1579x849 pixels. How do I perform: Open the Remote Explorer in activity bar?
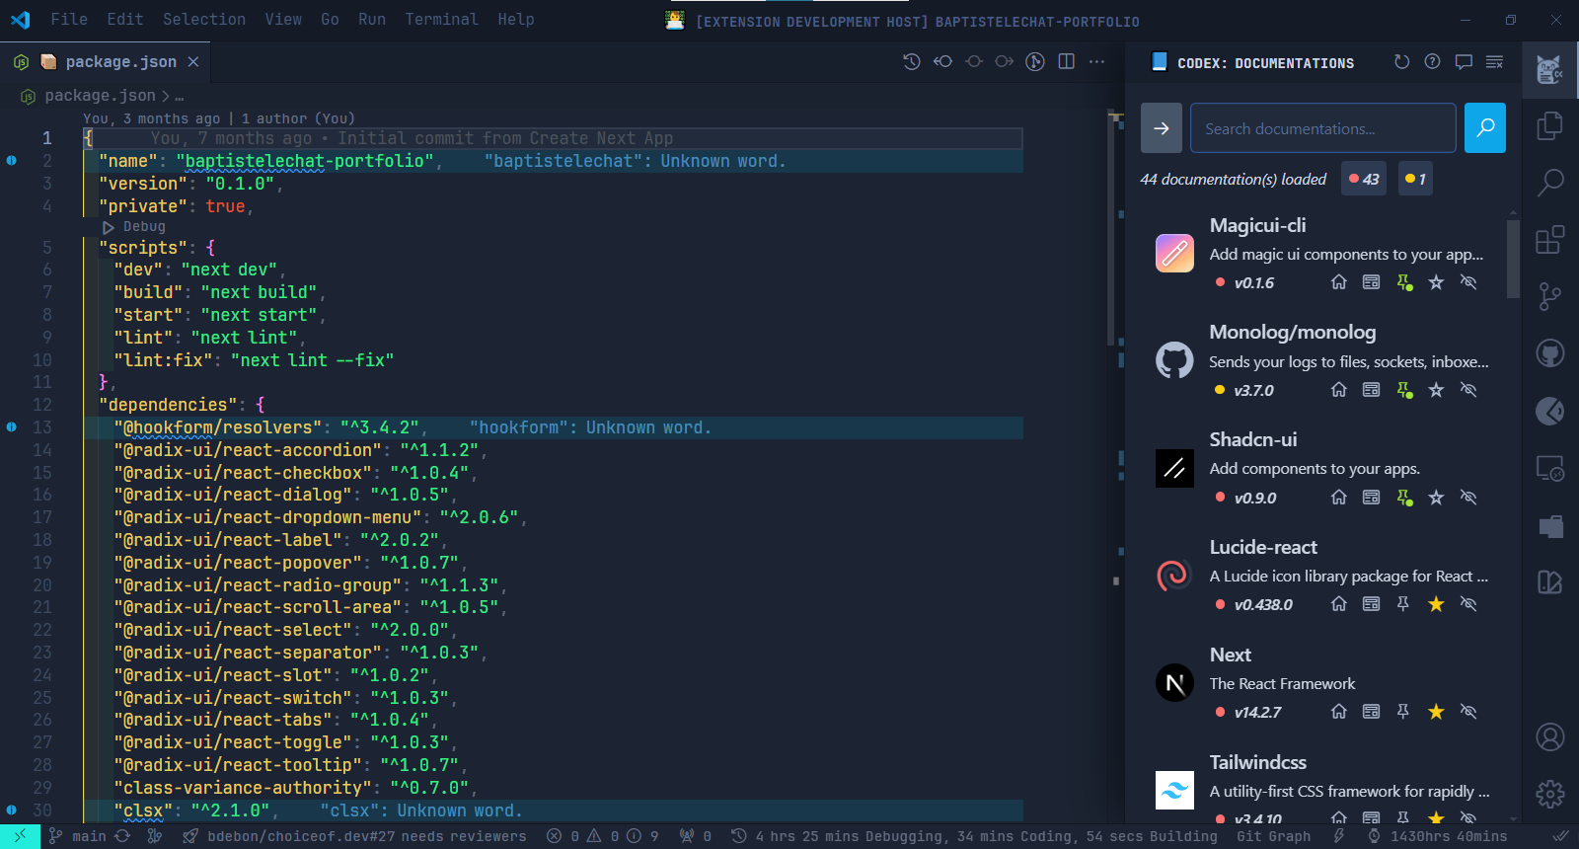pyautogui.click(x=1549, y=468)
